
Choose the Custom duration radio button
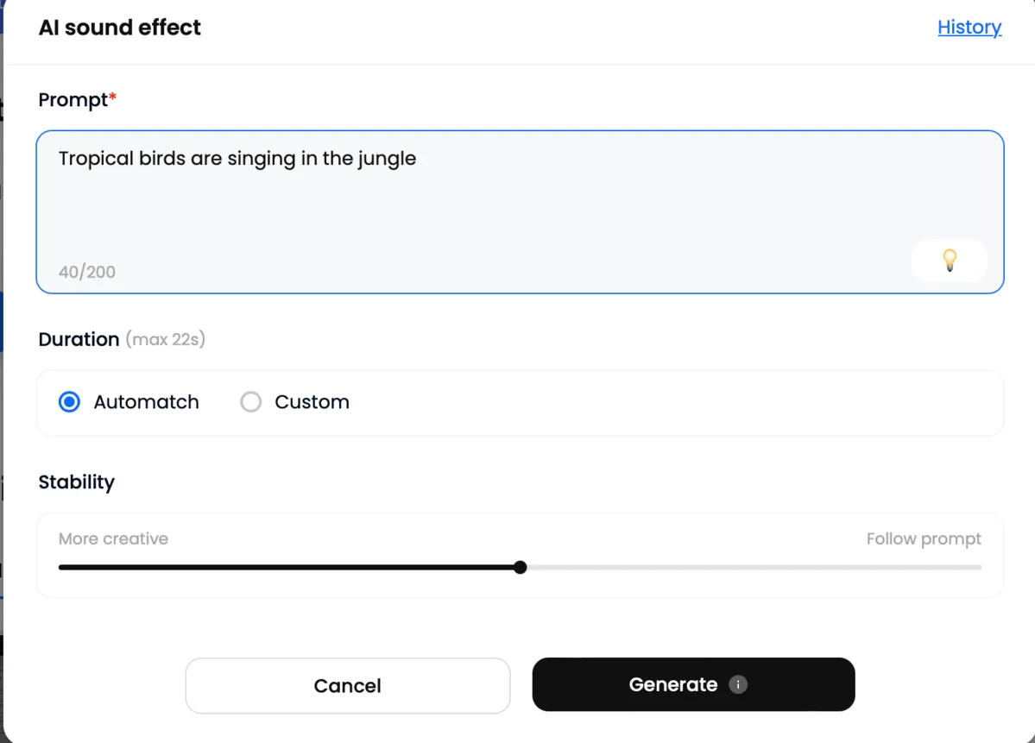click(x=251, y=402)
